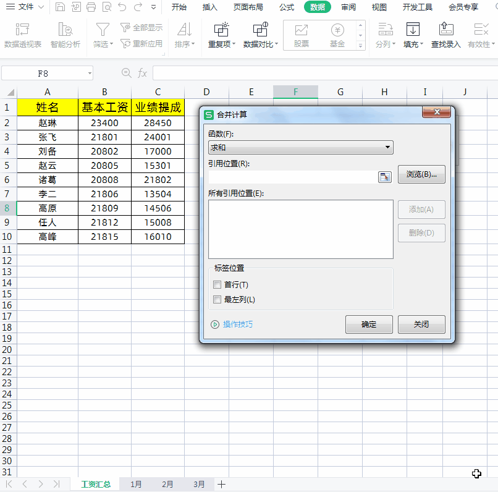
Task: Switch to the 2月 sheet tab
Action: [x=167, y=484]
